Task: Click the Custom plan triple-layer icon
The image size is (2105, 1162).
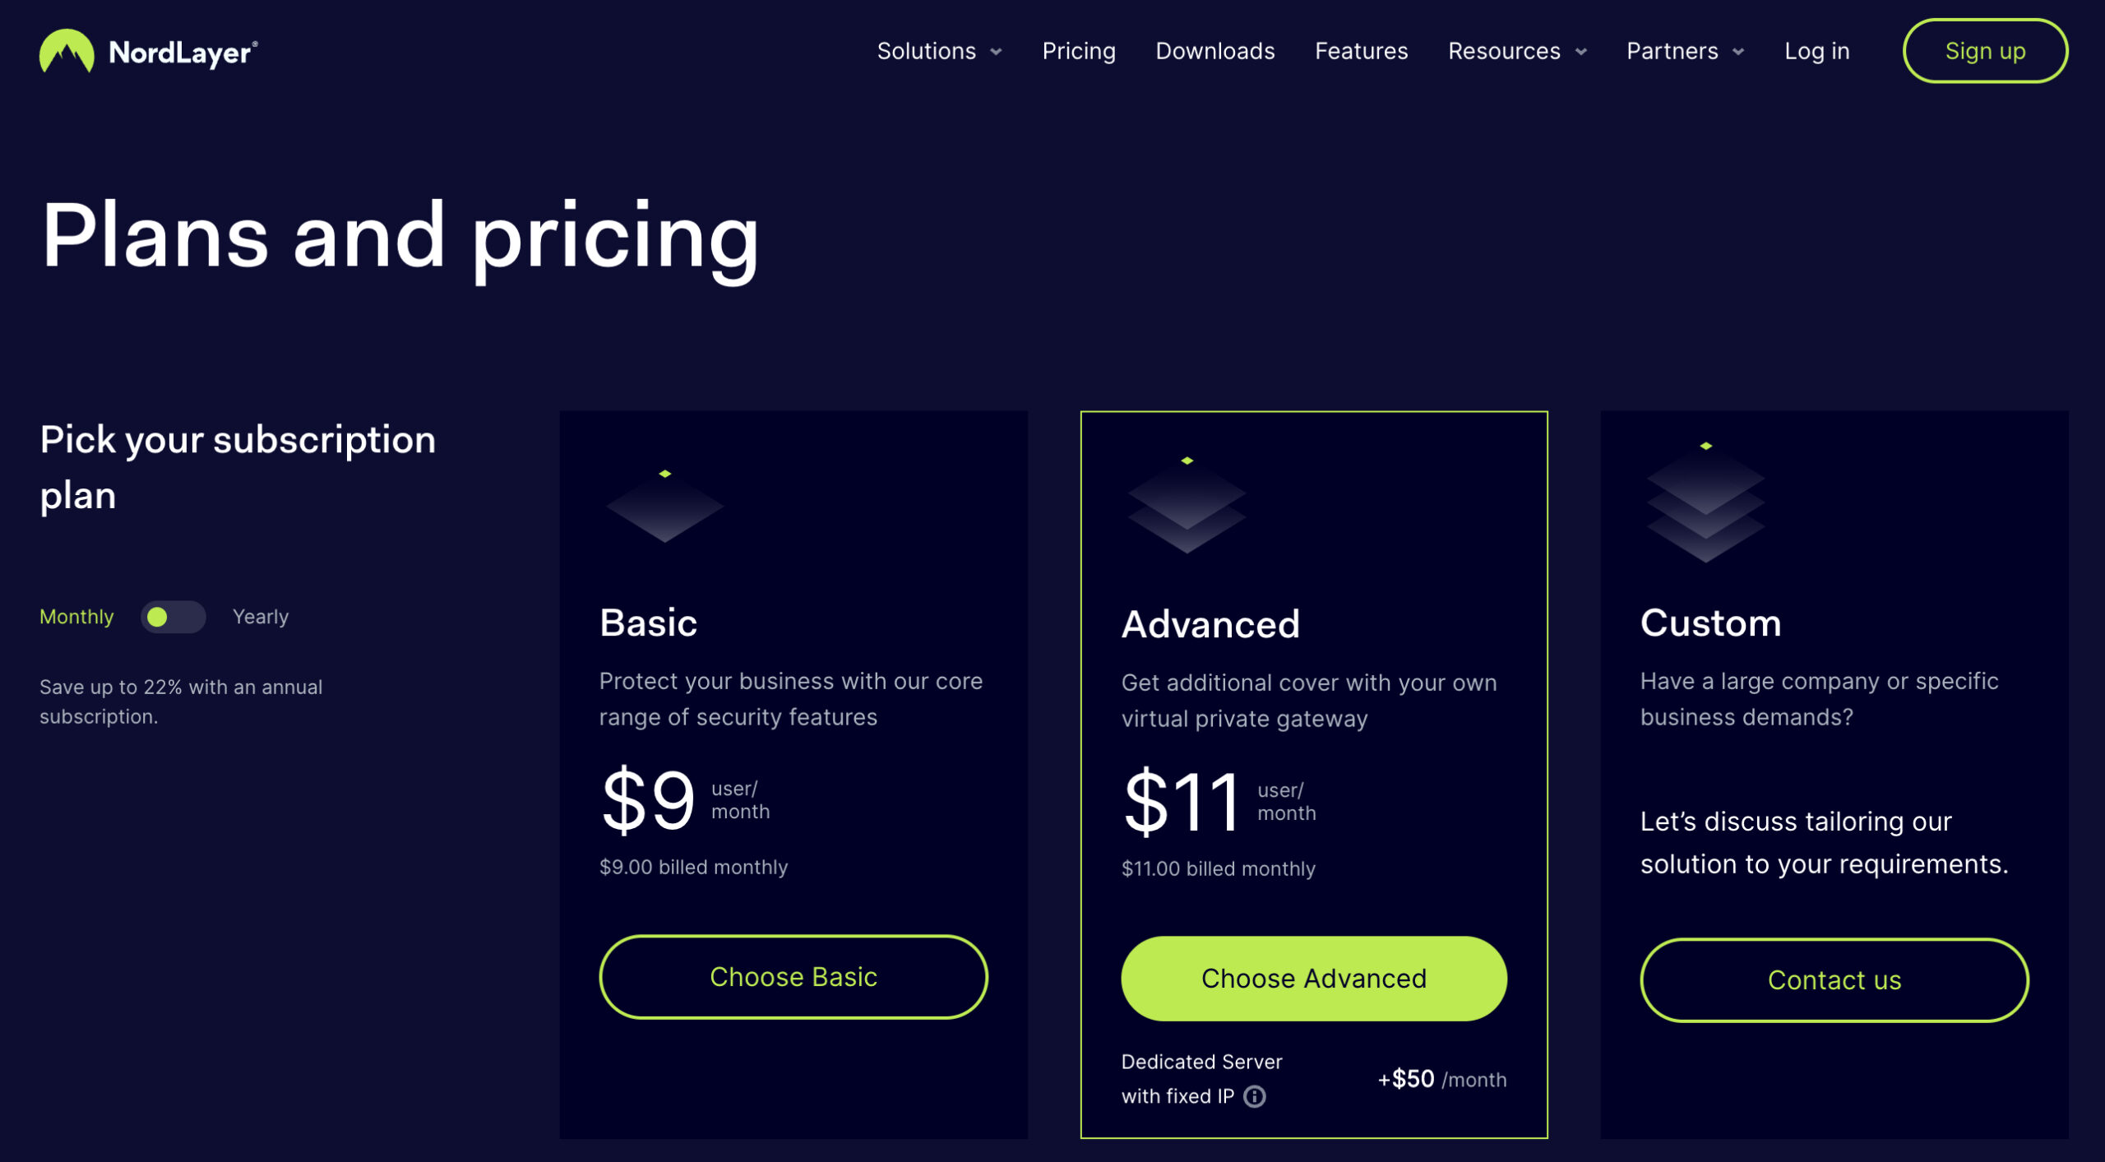Action: point(1705,503)
